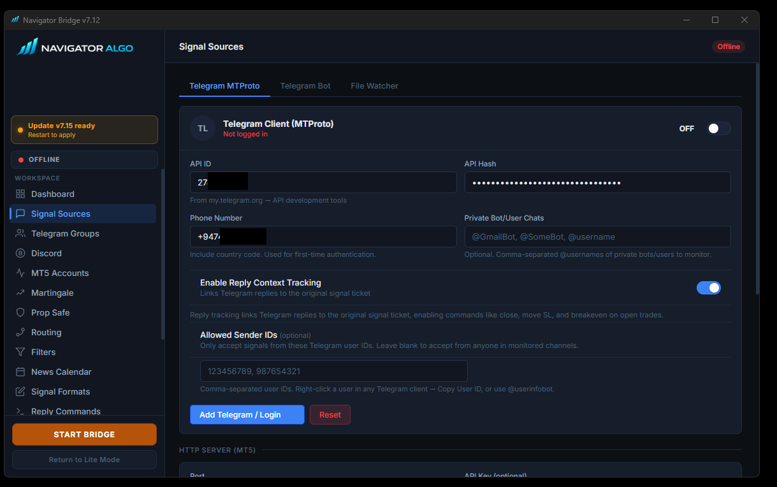This screenshot has width=777, height=487.
Task: Minimize the Navigator Bridge window
Action: pyautogui.click(x=686, y=20)
